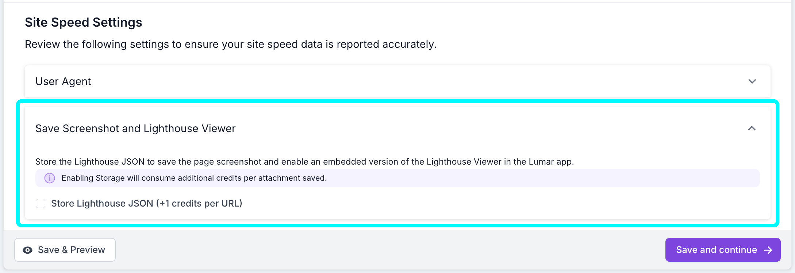This screenshot has width=795, height=273.
Task: Click the downward chevron beside User Agent
Action: [752, 81]
